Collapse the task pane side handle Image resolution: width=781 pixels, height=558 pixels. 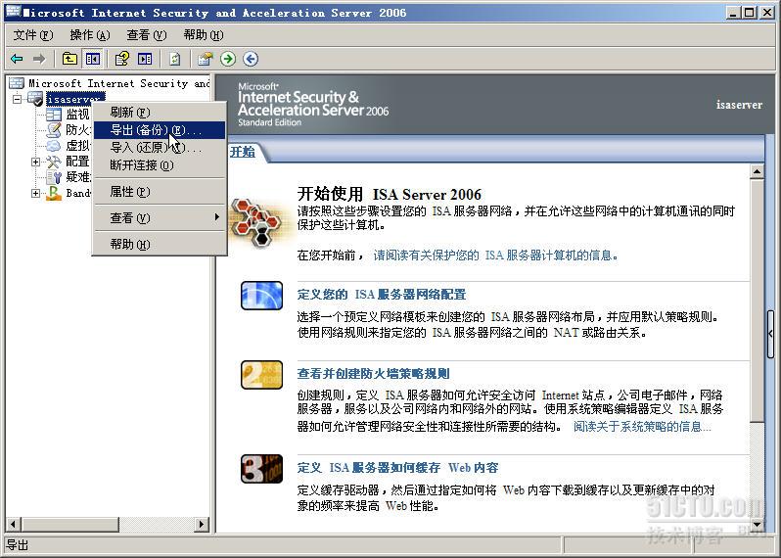tap(770, 333)
